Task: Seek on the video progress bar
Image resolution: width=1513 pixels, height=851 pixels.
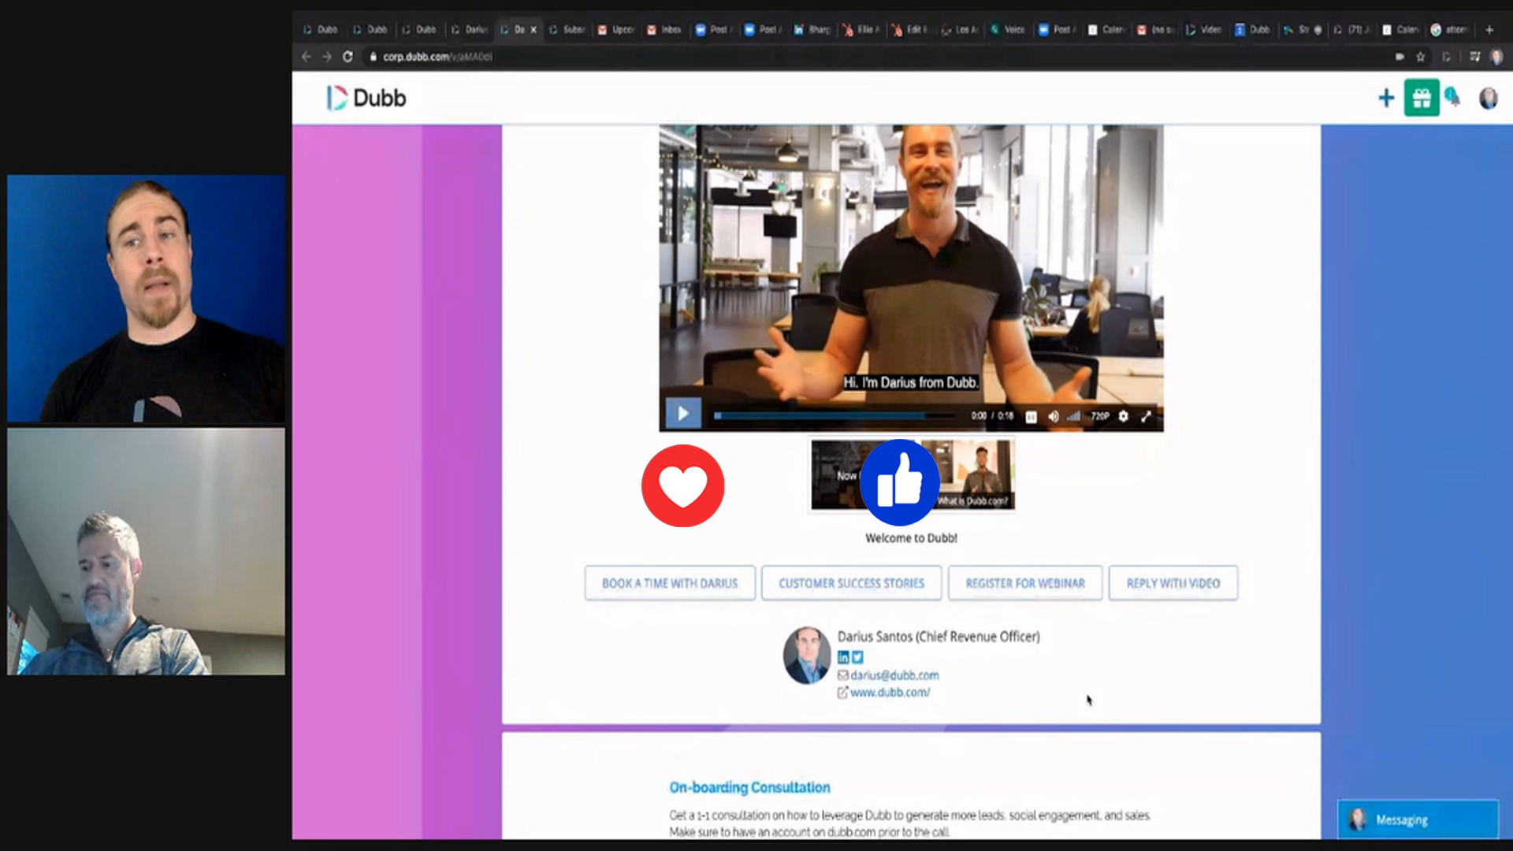Action: (835, 416)
